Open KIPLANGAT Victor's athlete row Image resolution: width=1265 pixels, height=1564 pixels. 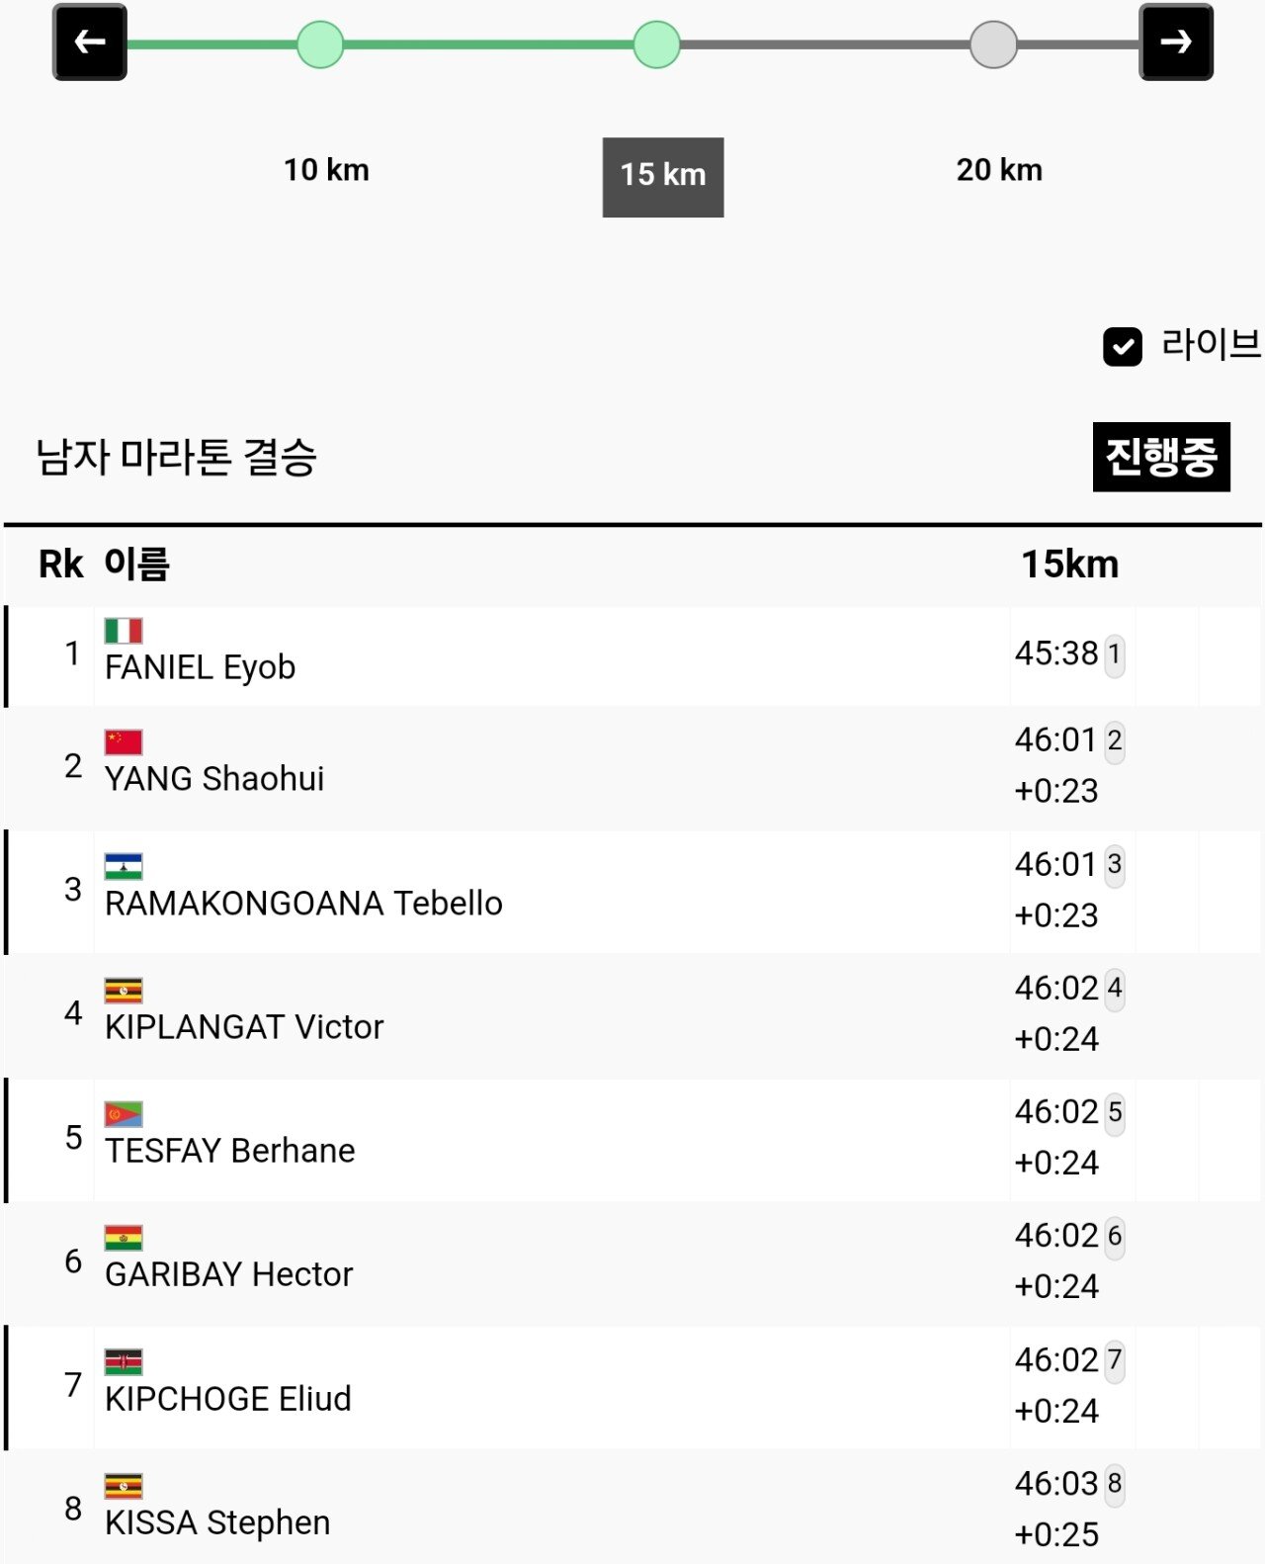click(244, 1027)
